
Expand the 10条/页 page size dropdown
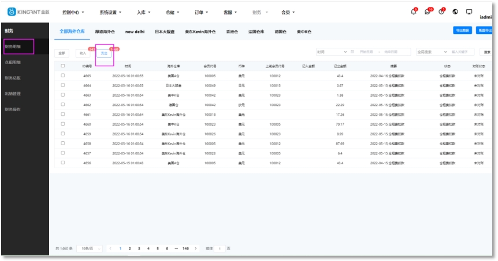tap(89, 248)
